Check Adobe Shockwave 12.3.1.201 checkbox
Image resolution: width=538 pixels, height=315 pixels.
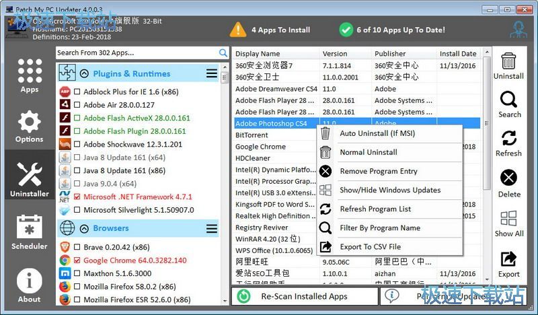[77, 144]
